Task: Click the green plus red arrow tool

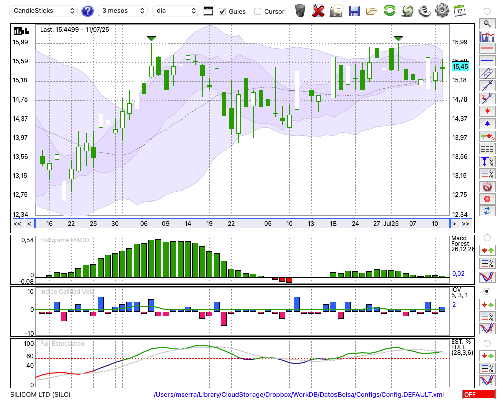Action: [x=487, y=136]
